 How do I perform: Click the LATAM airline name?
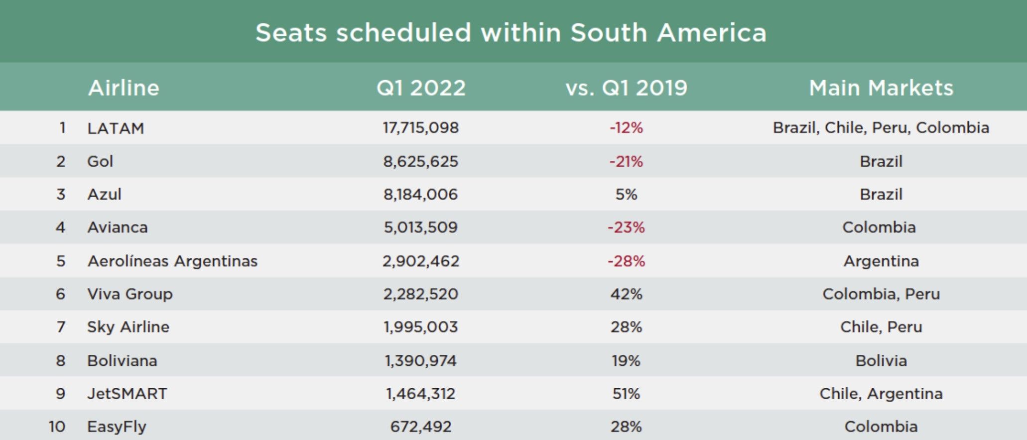[x=116, y=128]
